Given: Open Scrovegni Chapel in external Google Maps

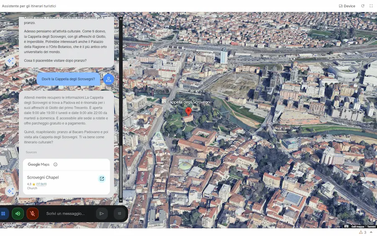Looking at the screenshot, I should pos(101,179).
